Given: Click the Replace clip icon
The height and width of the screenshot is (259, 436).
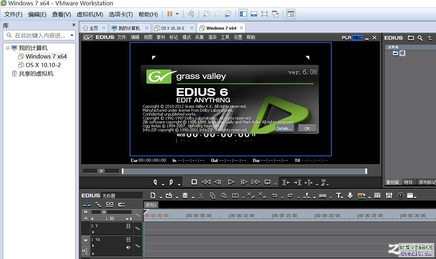Looking at the screenshot, I should 235,195.
